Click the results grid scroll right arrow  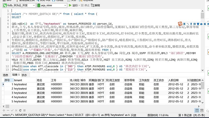coord(199,106)
